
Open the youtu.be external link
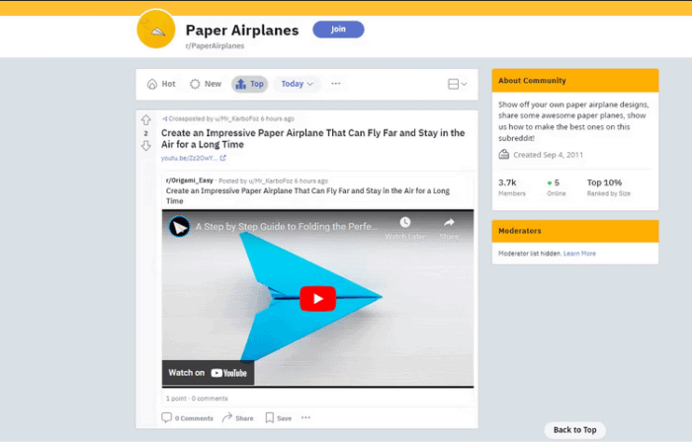point(189,158)
